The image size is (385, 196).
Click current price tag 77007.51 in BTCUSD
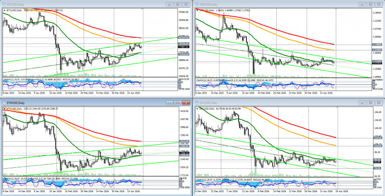(183, 47)
